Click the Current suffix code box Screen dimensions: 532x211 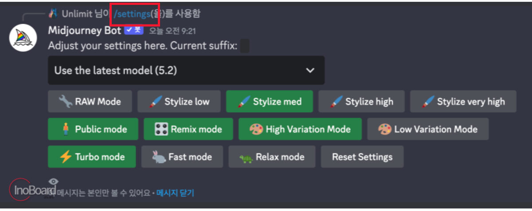244,46
